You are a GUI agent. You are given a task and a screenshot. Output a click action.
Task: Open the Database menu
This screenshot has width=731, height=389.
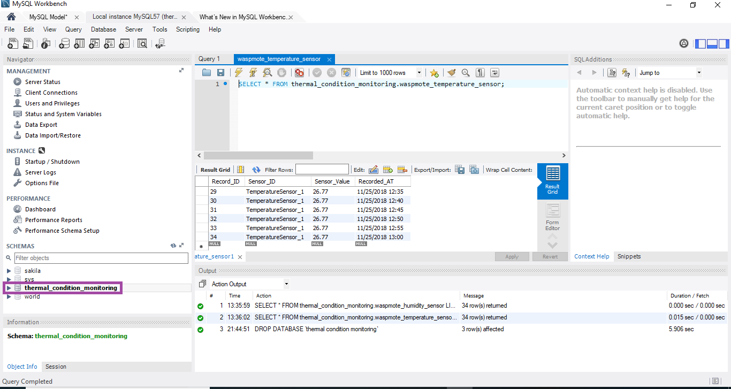tap(103, 29)
